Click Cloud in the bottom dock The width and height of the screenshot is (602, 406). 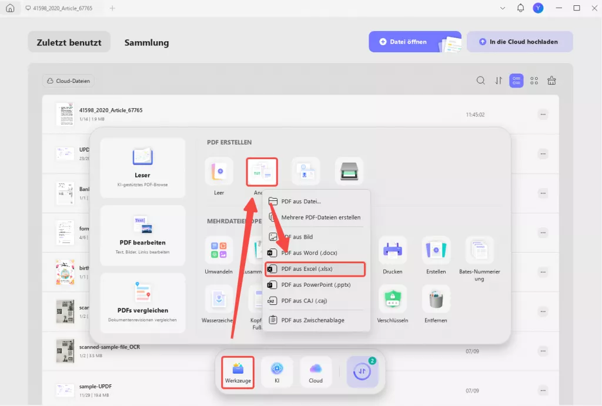click(x=316, y=373)
